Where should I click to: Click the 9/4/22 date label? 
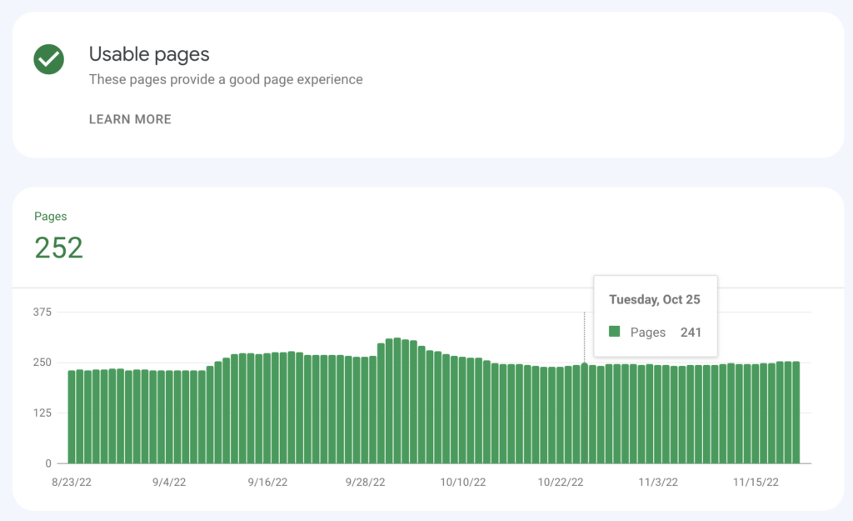[x=169, y=483]
